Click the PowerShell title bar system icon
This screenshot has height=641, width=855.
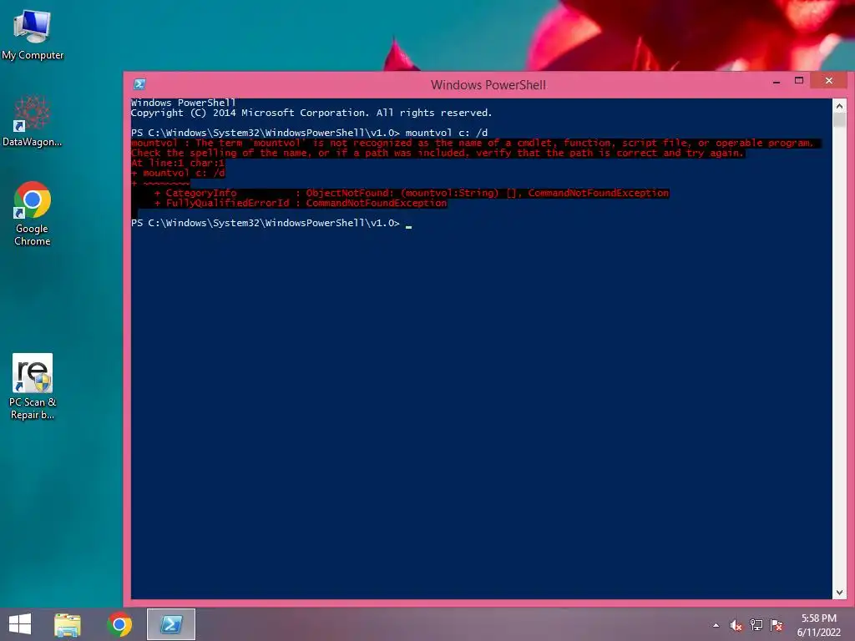click(x=139, y=84)
